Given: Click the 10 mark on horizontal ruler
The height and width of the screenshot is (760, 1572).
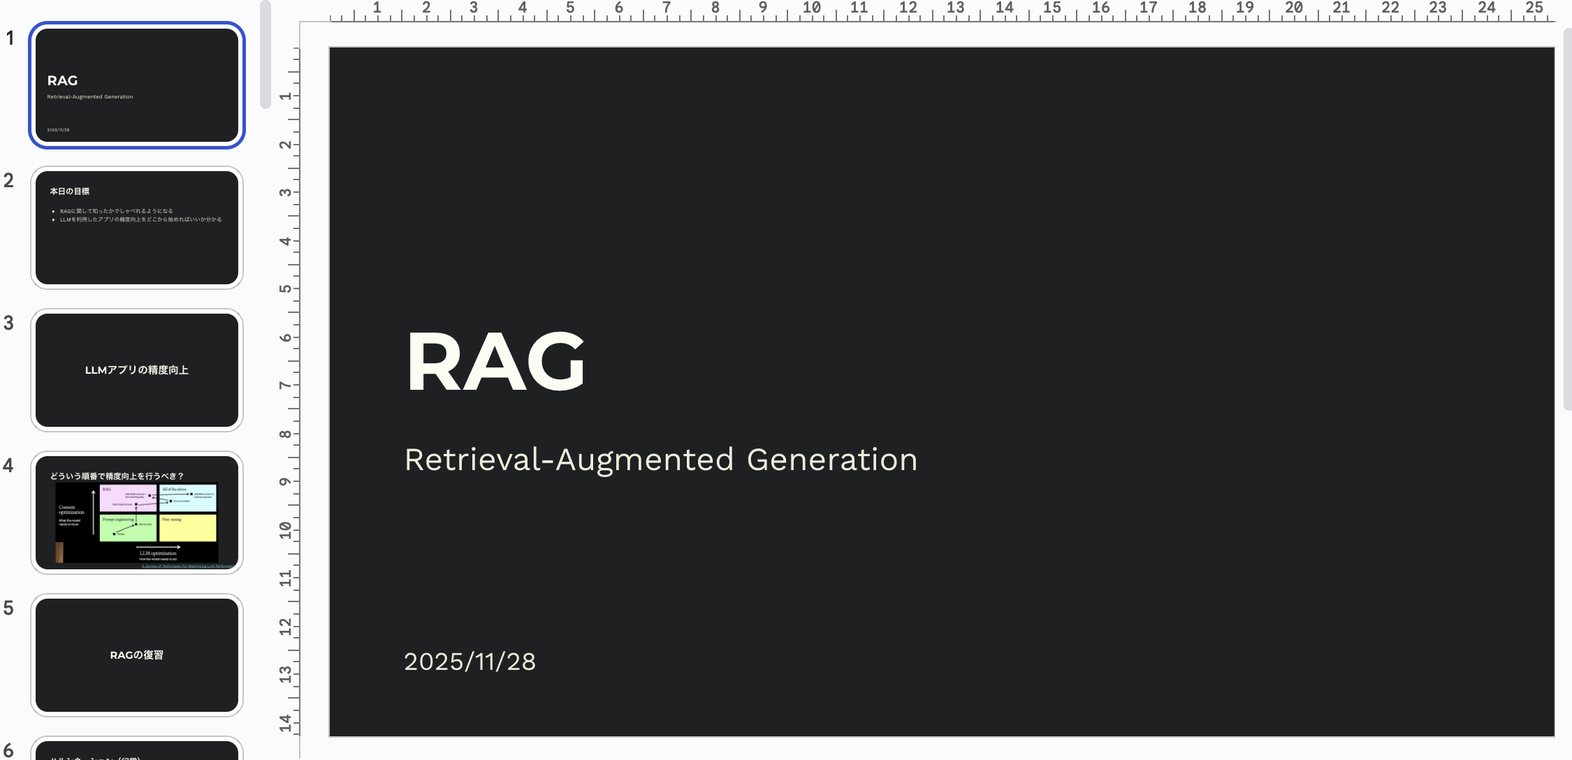Looking at the screenshot, I should [812, 8].
